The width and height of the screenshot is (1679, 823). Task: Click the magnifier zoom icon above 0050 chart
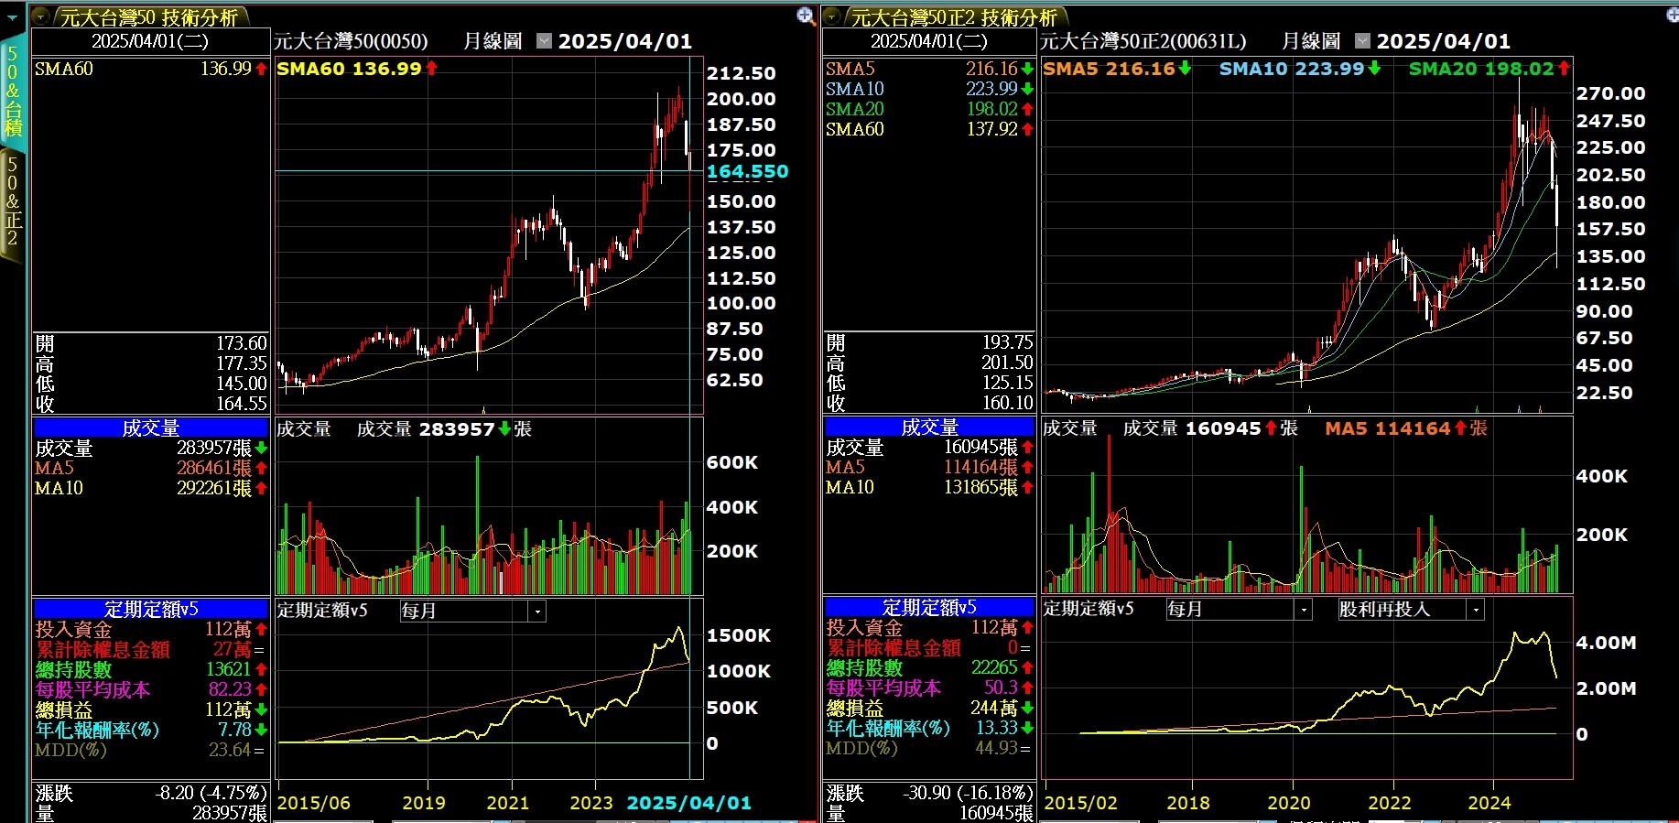click(x=806, y=16)
